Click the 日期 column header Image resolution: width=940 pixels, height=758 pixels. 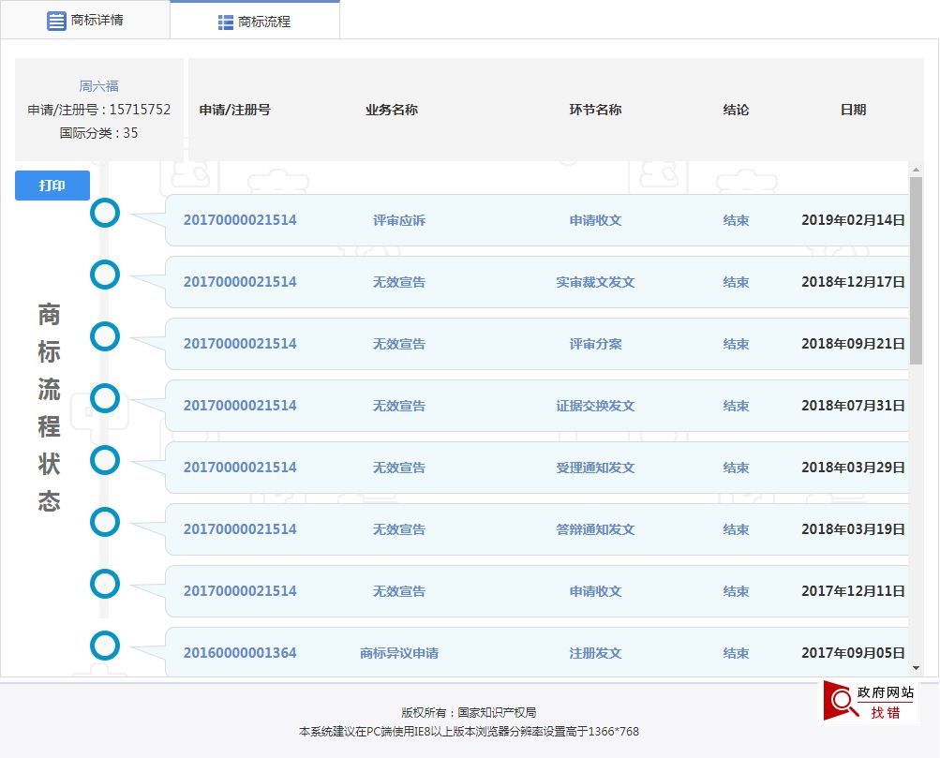(x=853, y=110)
